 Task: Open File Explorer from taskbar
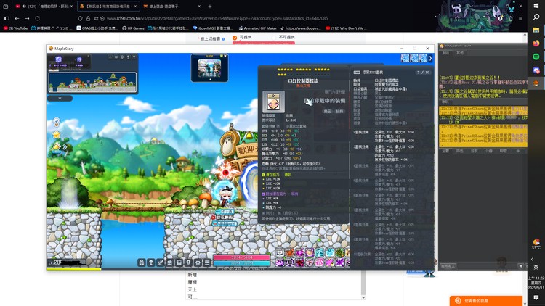536,30
